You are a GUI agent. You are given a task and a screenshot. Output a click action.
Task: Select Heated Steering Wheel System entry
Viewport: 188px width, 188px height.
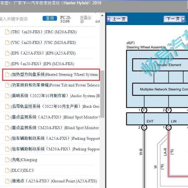coord(51,75)
